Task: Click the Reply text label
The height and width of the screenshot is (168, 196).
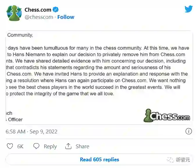Action: [x=50, y=146]
